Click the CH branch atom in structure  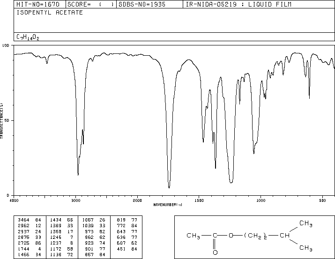[x=284, y=236]
